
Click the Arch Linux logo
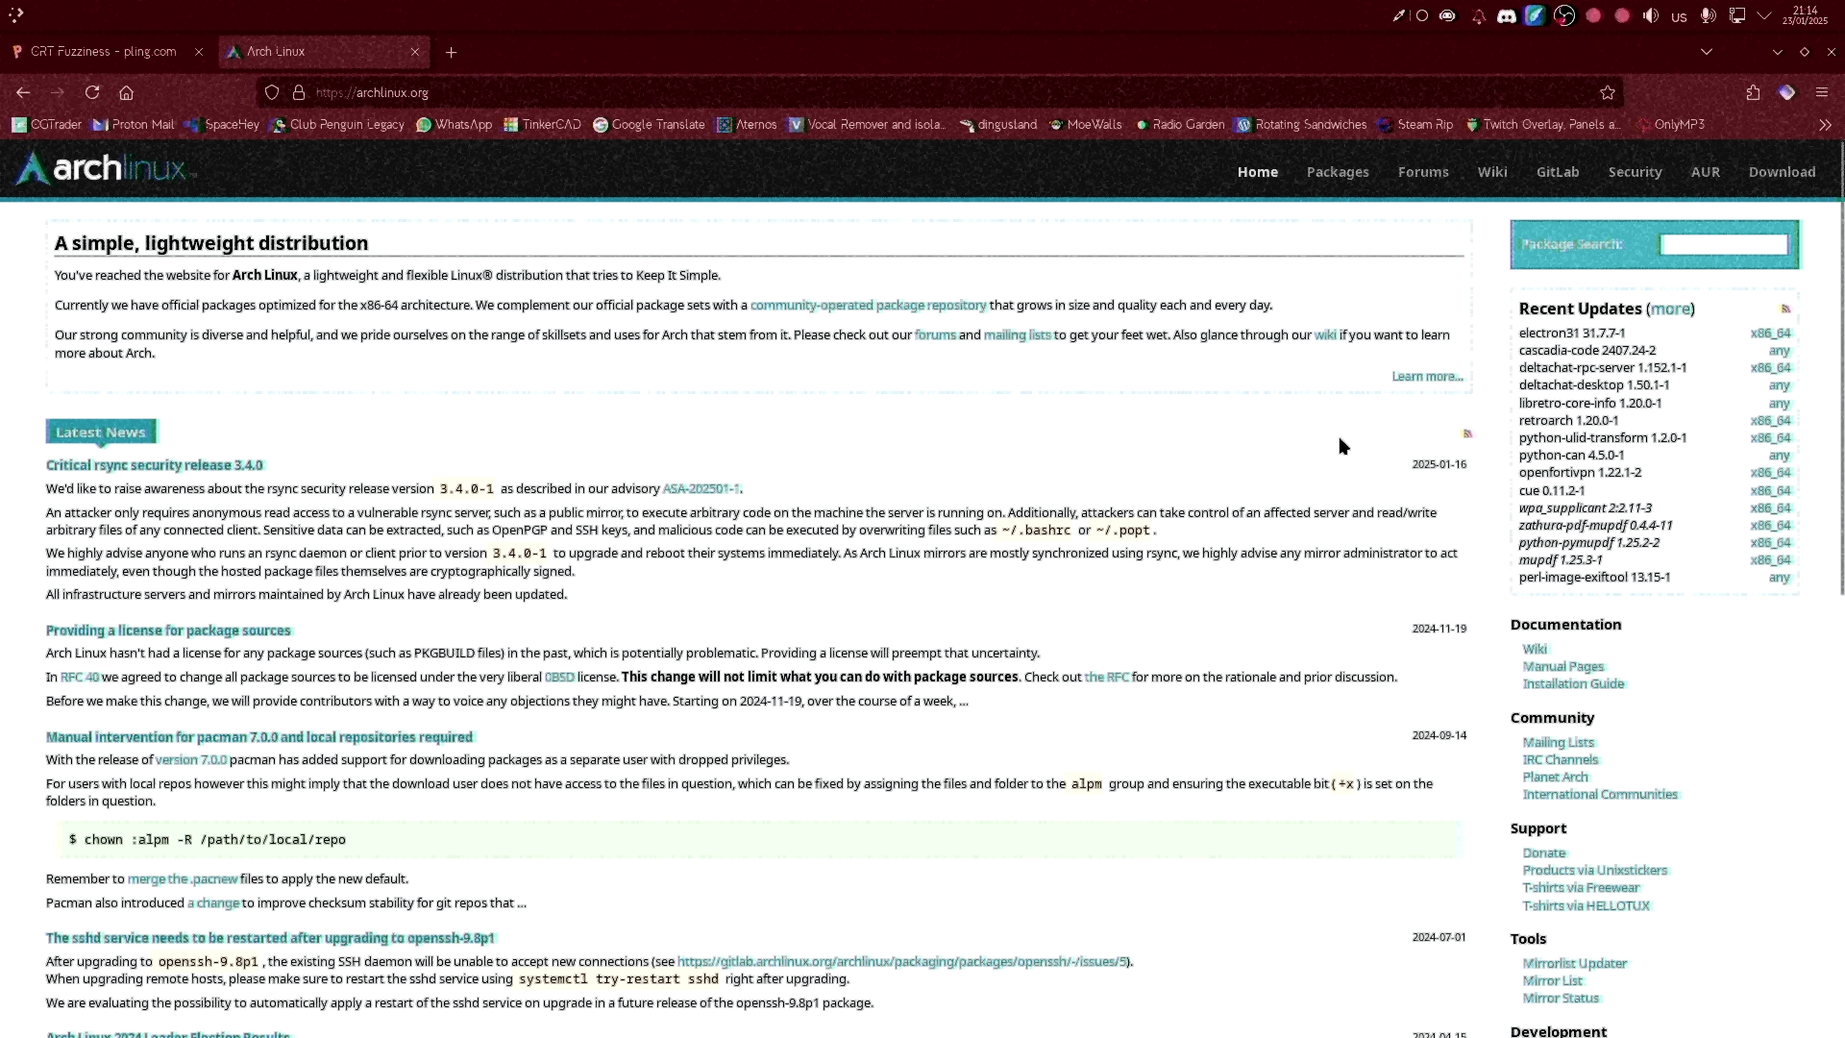point(107,169)
